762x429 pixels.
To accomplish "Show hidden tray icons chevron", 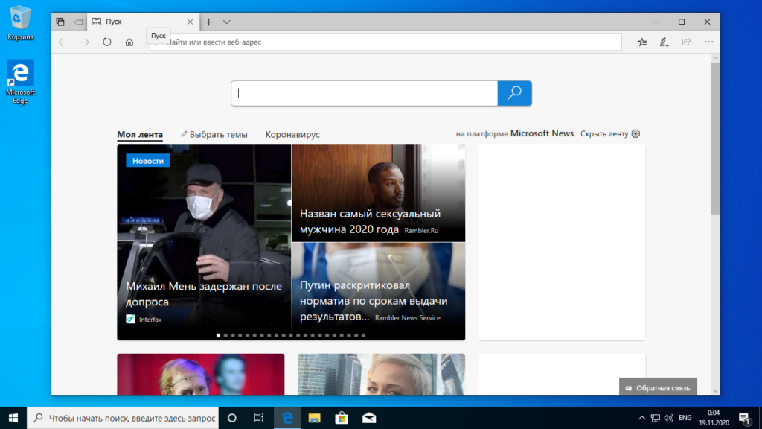I will point(641,418).
